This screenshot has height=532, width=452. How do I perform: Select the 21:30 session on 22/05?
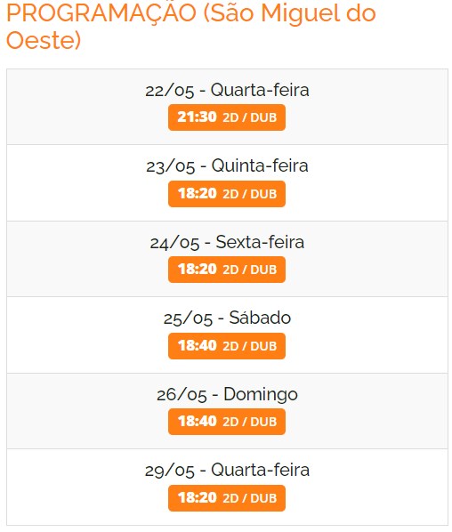pos(227,117)
